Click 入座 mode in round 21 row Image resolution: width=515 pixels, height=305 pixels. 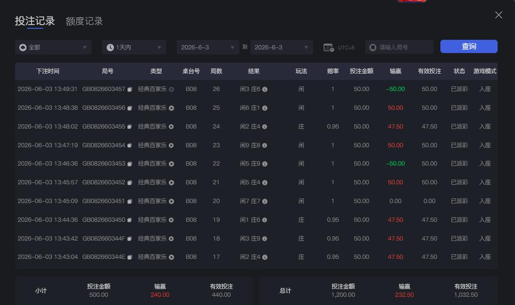coord(485,182)
